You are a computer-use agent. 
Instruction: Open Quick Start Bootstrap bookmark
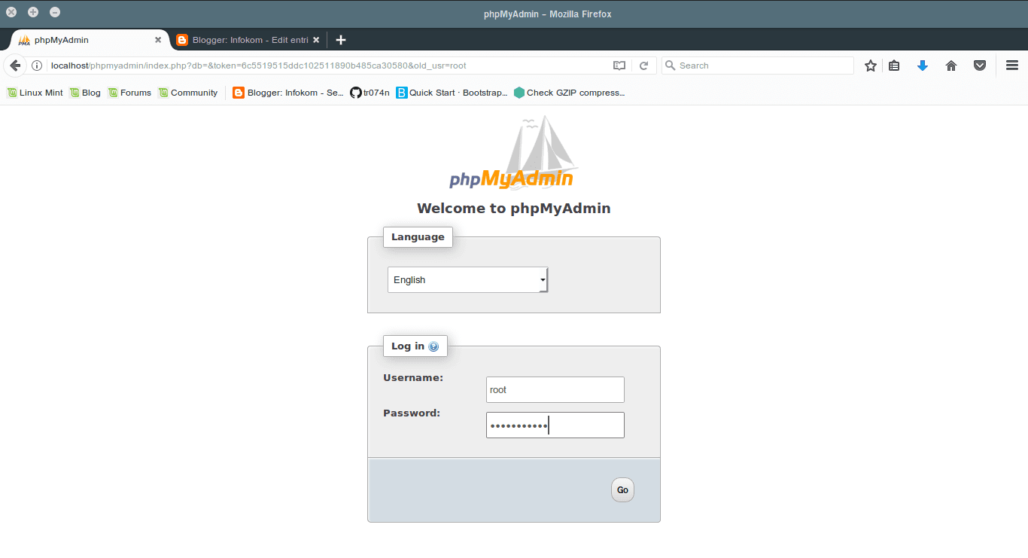pyautogui.click(x=452, y=93)
